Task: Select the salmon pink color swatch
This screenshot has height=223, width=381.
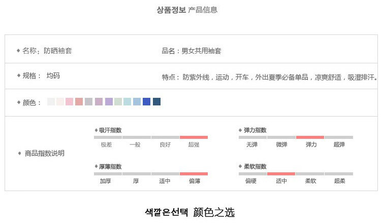Action: pyautogui.click(x=79, y=102)
